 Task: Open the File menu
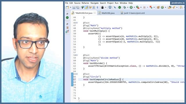pos(67,3)
